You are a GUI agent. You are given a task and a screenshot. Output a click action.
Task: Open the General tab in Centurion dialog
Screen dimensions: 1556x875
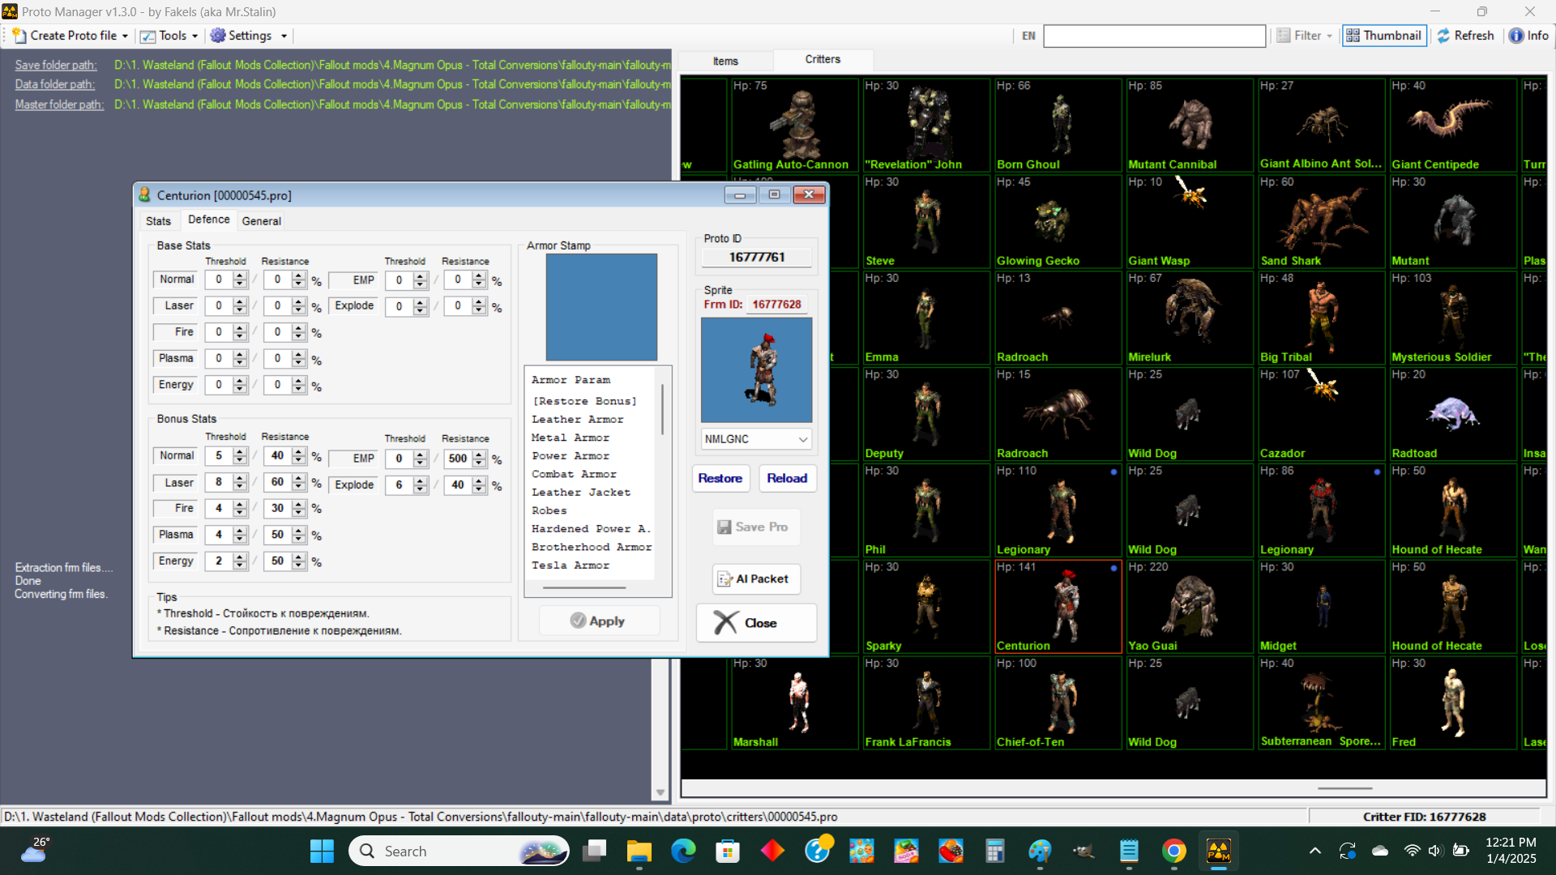click(x=261, y=221)
